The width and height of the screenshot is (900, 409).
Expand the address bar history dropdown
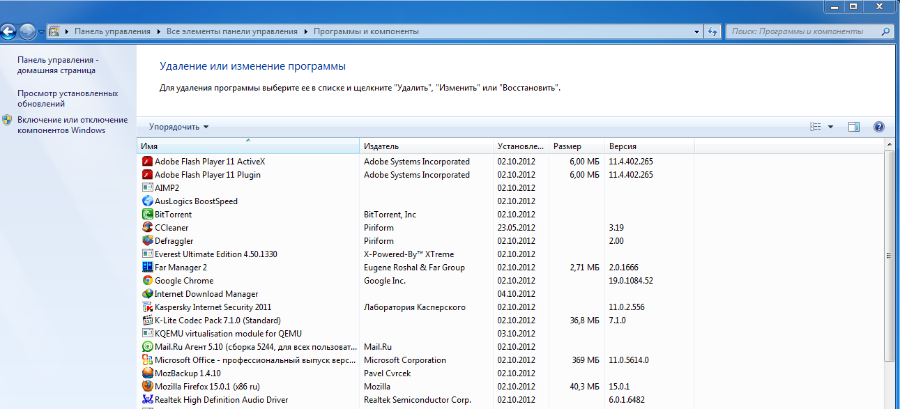(697, 31)
